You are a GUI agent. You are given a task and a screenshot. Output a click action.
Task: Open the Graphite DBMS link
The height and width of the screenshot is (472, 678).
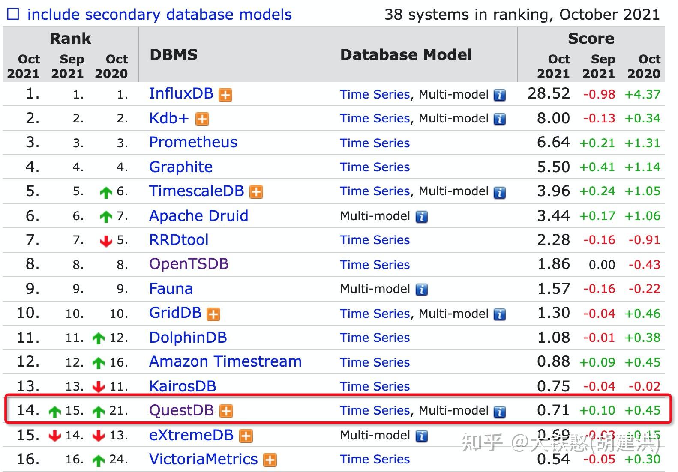(180, 167)
